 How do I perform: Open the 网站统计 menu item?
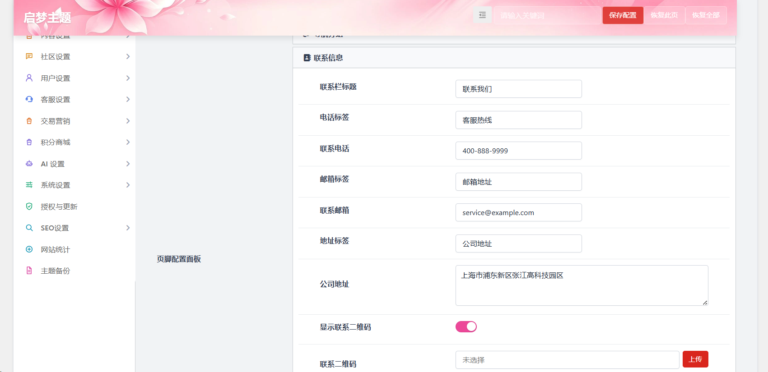(x=74, y=249)
